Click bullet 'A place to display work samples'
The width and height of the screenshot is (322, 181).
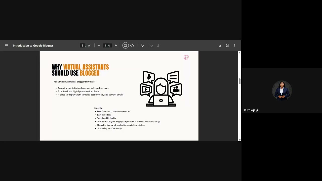pos(91,95)
